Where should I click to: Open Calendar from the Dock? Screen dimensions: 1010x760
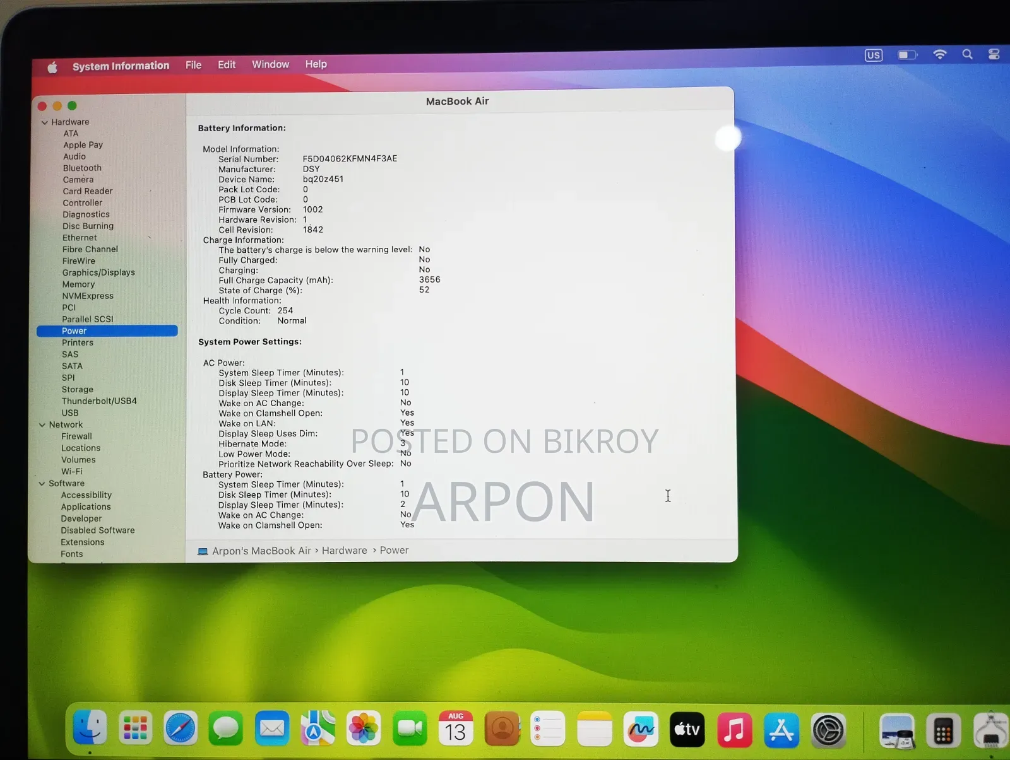coord(456,729)
